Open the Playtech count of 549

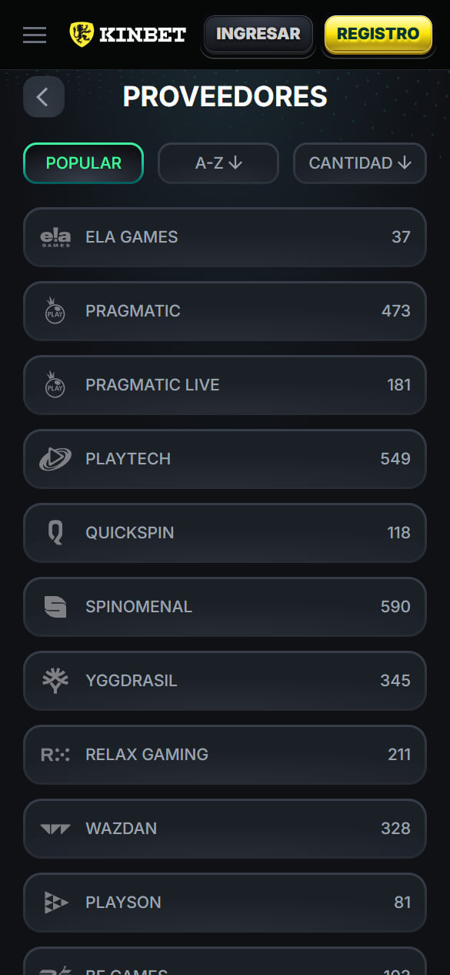(x=395, y=459)
